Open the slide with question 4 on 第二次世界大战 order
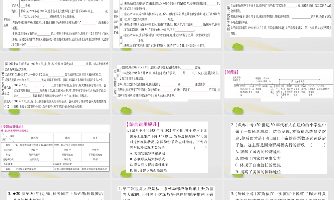The height and width of the screenshot is (200, 334). pos(167,190)
